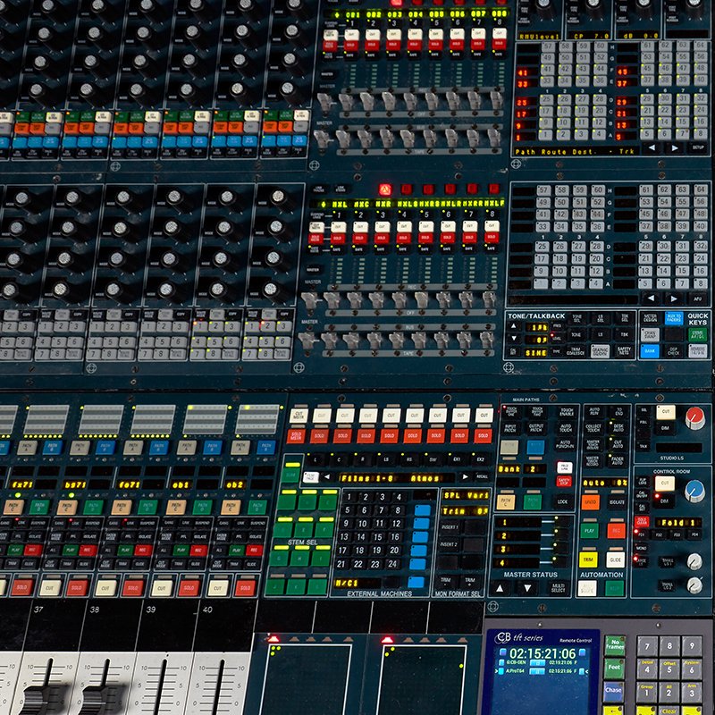This screenshot has height=715, width=715.
Task: Push the blue Chase remote button
Action: (x=613, y=690)
